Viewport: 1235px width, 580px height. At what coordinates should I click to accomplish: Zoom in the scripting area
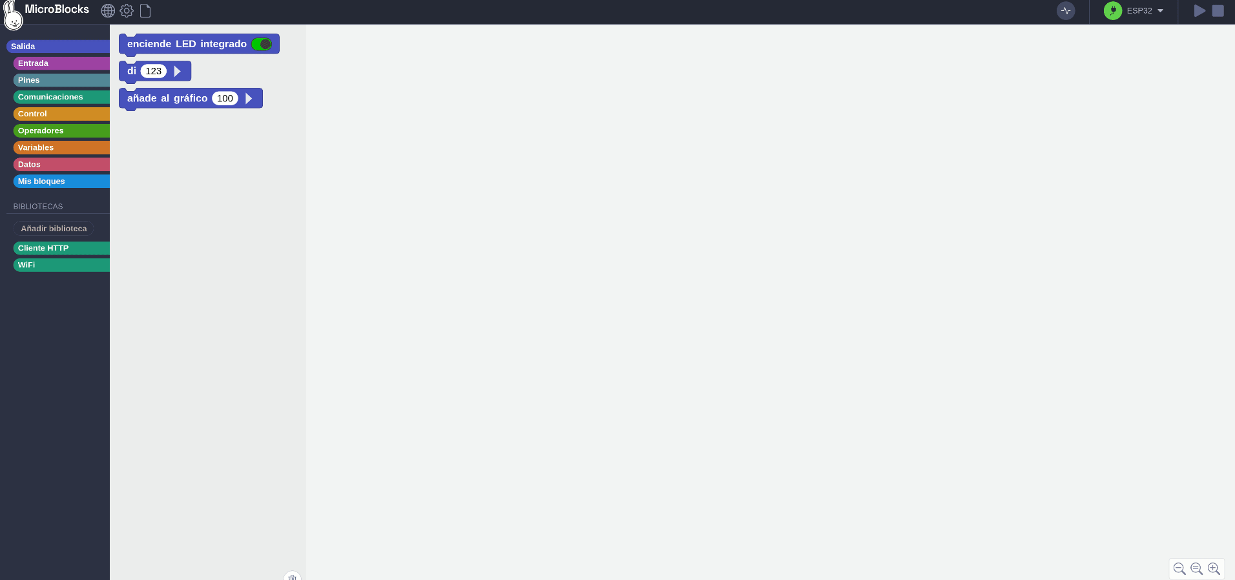[x=1214, y=569]
